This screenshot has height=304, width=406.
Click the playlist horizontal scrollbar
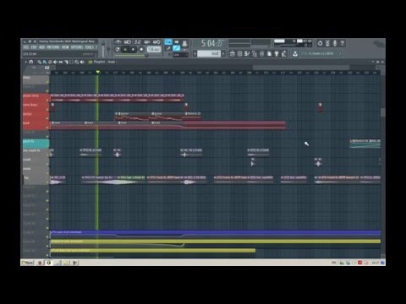(301, 68)
